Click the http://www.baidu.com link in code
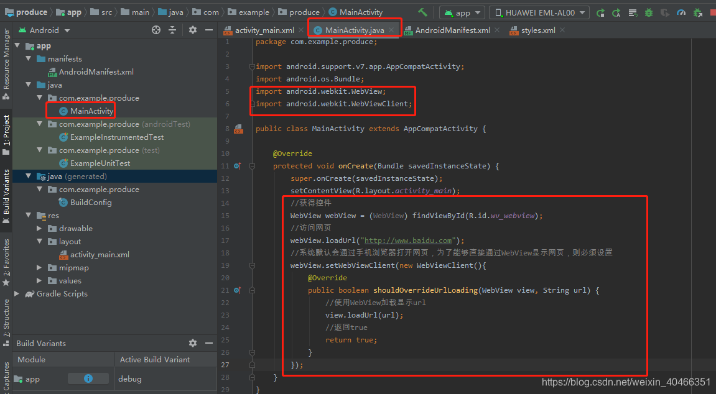This screenshot has height=394, width=716. [x=408, y=241]
